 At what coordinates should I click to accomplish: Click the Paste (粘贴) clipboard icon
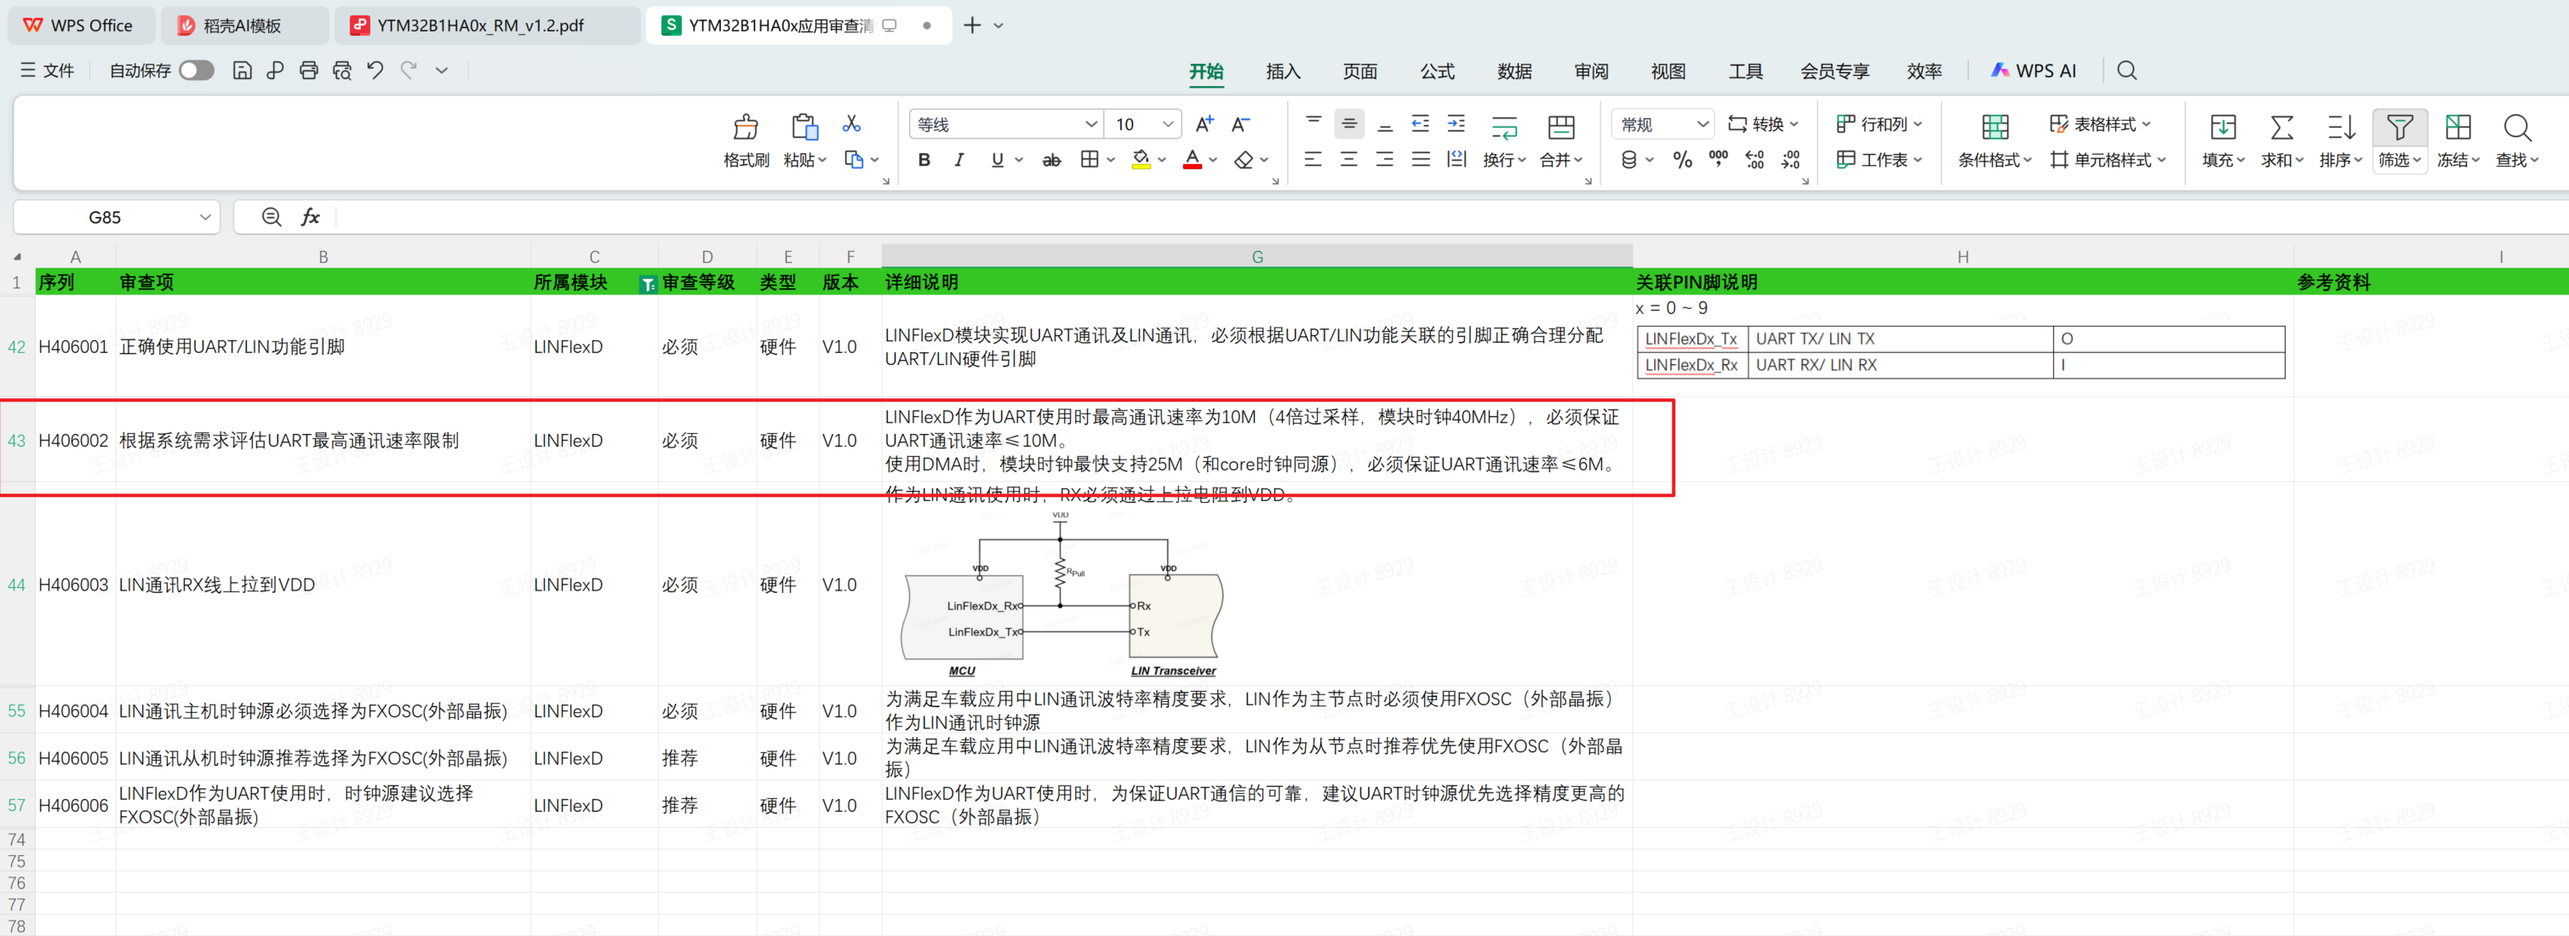tap(804, 127)
